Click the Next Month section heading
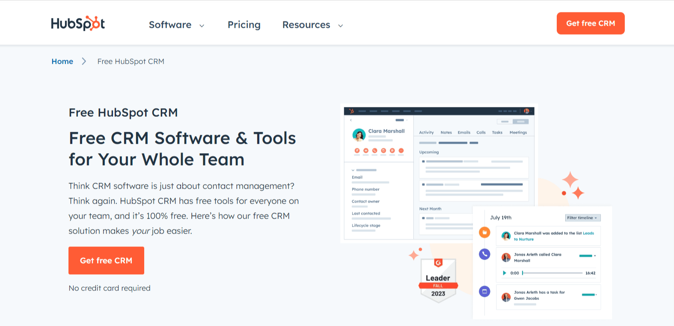 pyautogui.click(x=430, y=209)
